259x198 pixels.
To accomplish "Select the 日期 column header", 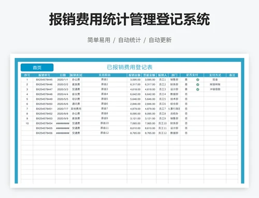I will coord(63,75).
